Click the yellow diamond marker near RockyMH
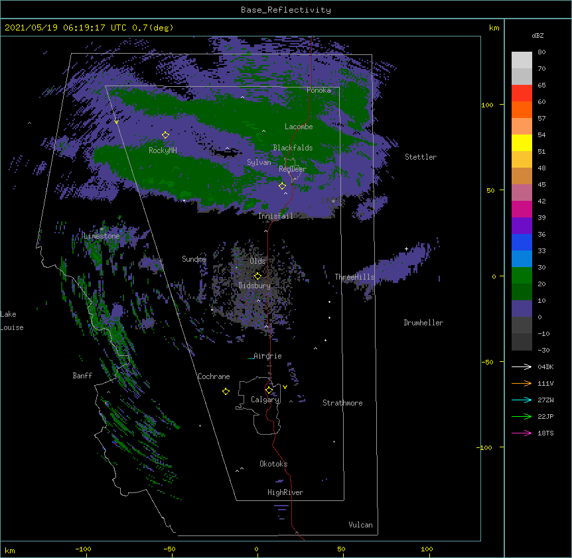 click(x=165, y=135)
